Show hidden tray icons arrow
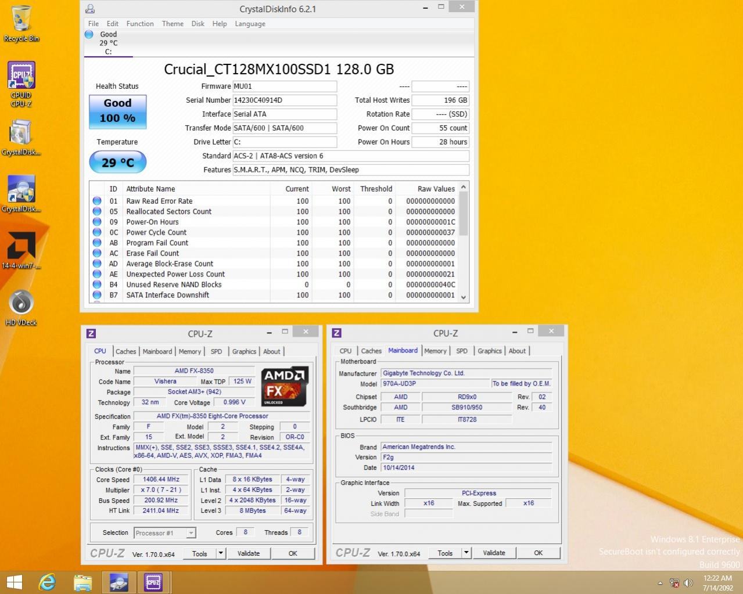Screen dimensions: 743x594 tap(660, 583)
